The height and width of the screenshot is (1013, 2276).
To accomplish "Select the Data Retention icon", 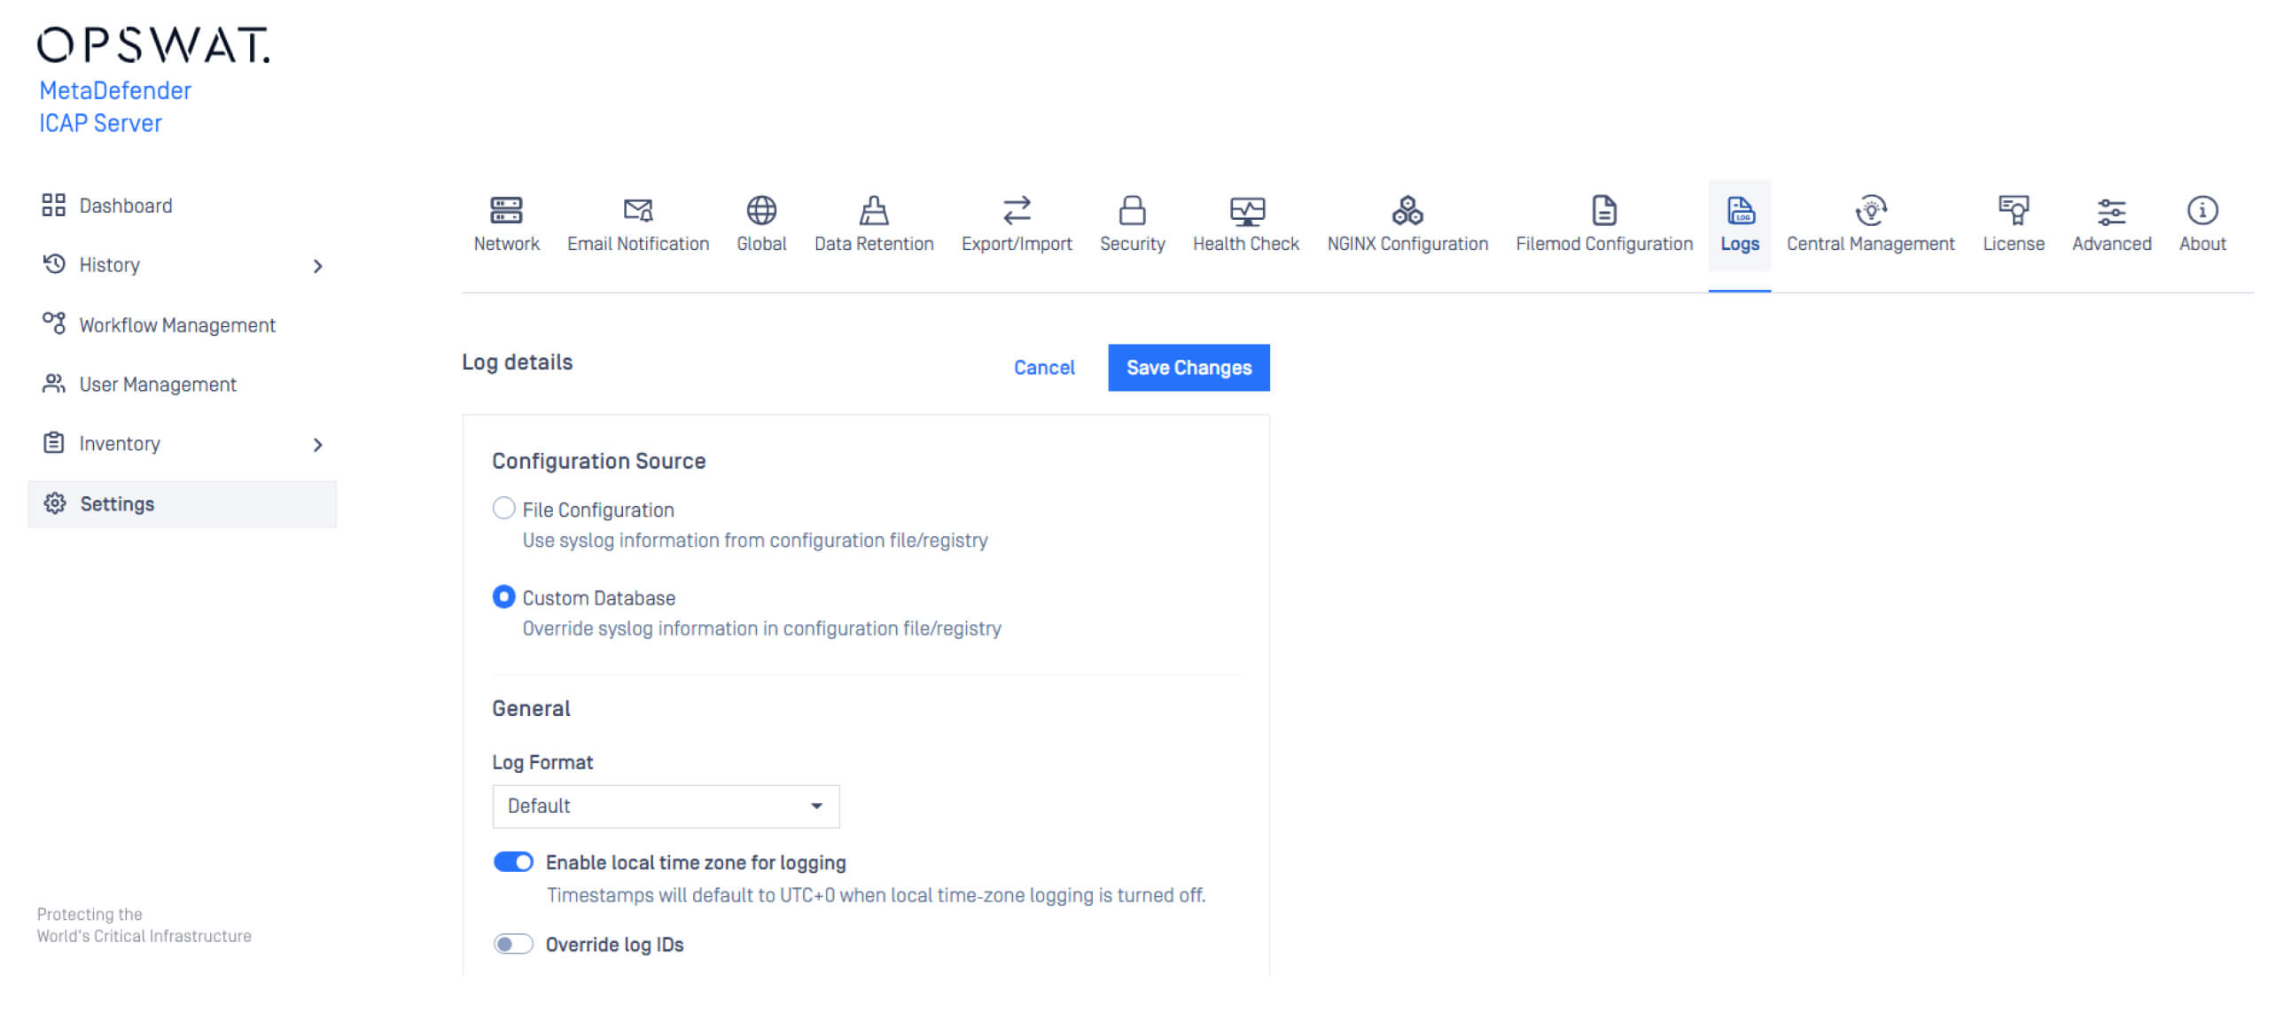I will pos(874,211).
